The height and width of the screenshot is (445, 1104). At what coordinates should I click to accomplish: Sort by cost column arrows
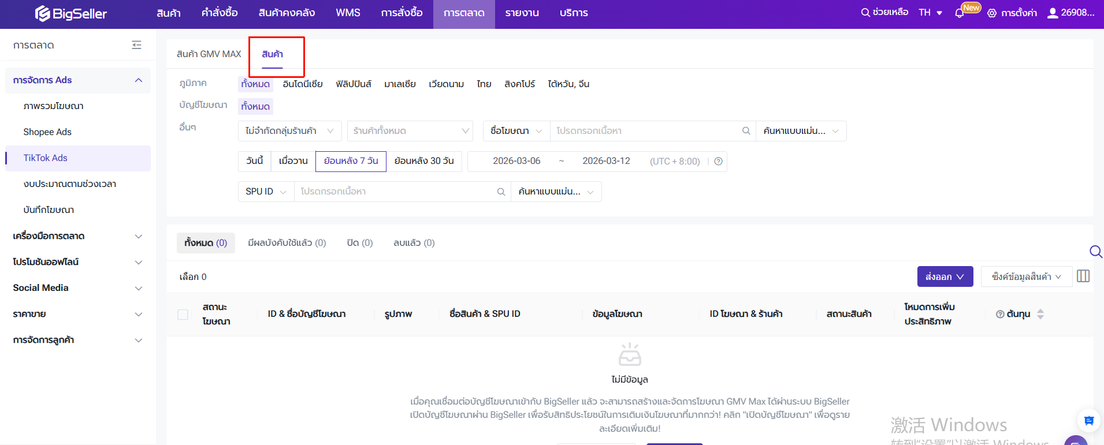[1040, 314]
